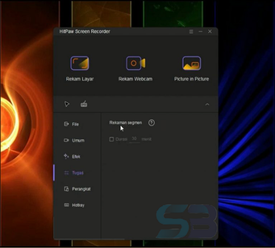Click the keyboard keystroke display icon
This screenshot has height=248, width=275.
84,104
